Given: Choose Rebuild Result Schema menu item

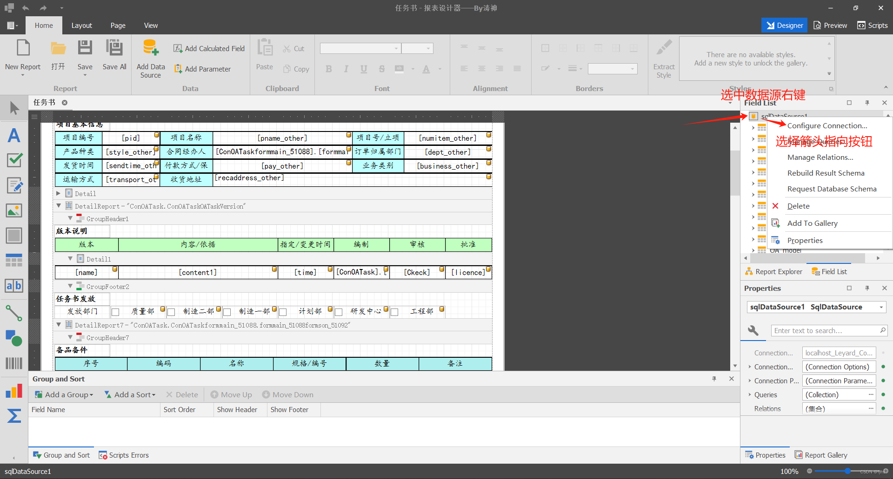Looking at the screenshot, I should tap(826, 173).
